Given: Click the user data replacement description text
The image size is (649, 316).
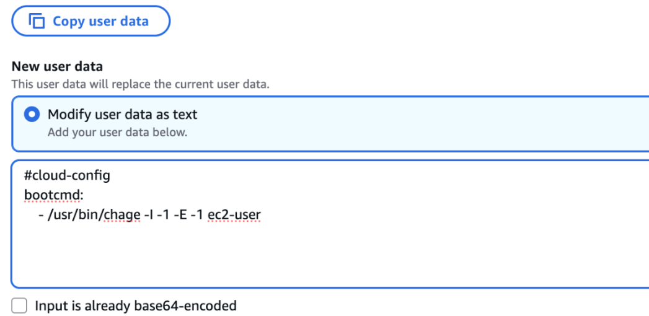Looking at the screenshot, I should coord(140,84).
